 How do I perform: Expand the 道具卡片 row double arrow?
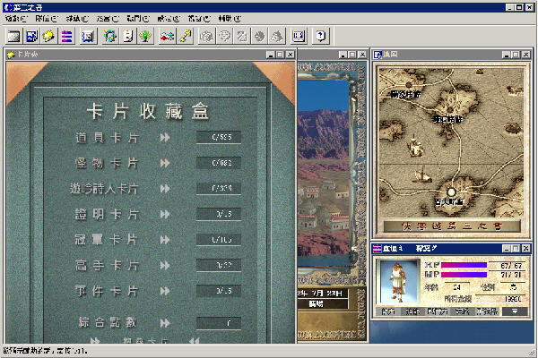165,138
